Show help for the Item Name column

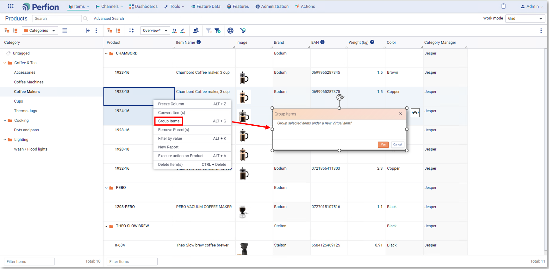pos(199,42)
